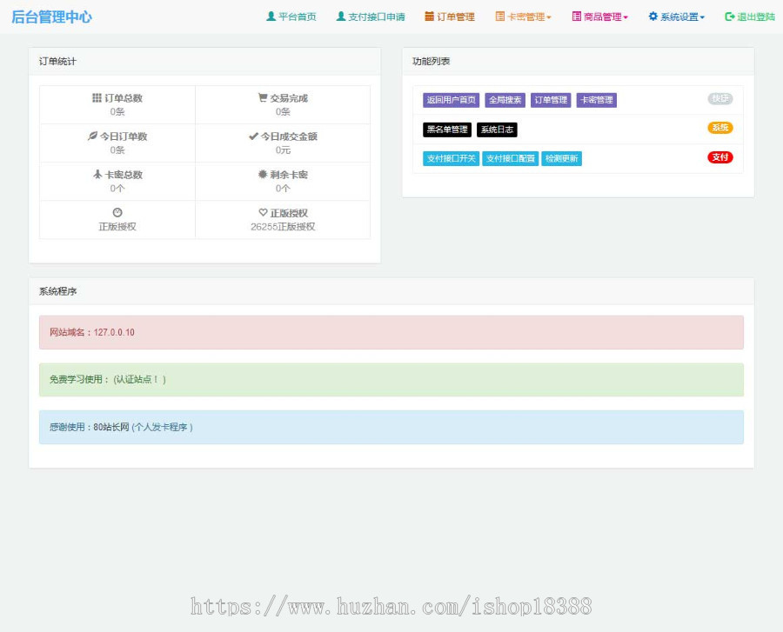The height and width of the screenshot is (632, 783).
Task: Click the cart icon next to 交易完成
Action: click(x=263, y=97)
